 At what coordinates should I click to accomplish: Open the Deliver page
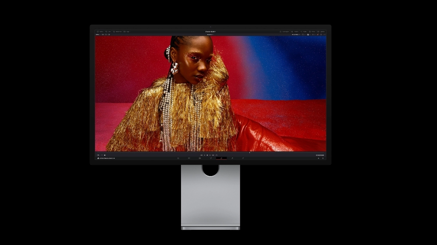(x=243, y=158)
